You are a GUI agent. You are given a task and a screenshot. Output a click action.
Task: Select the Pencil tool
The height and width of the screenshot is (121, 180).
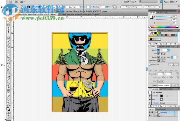tap(8, 44)
